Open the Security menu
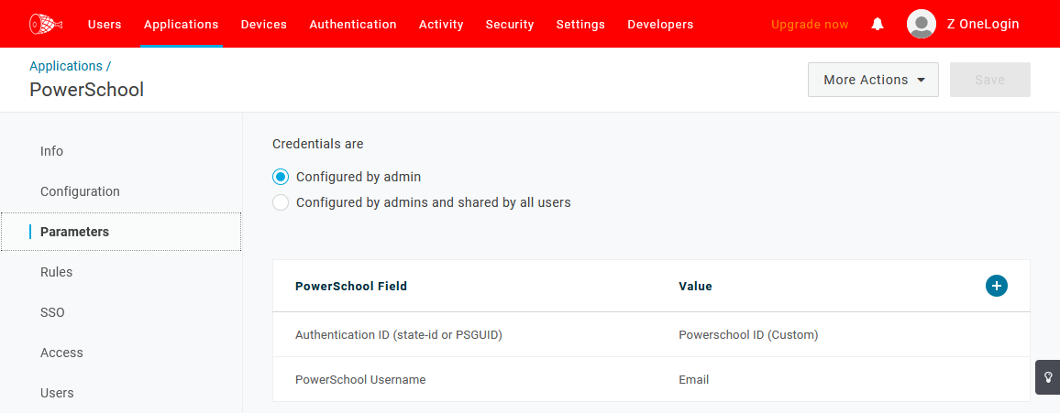The height and width of the screenshot is (413, 1060). point(510,25)
